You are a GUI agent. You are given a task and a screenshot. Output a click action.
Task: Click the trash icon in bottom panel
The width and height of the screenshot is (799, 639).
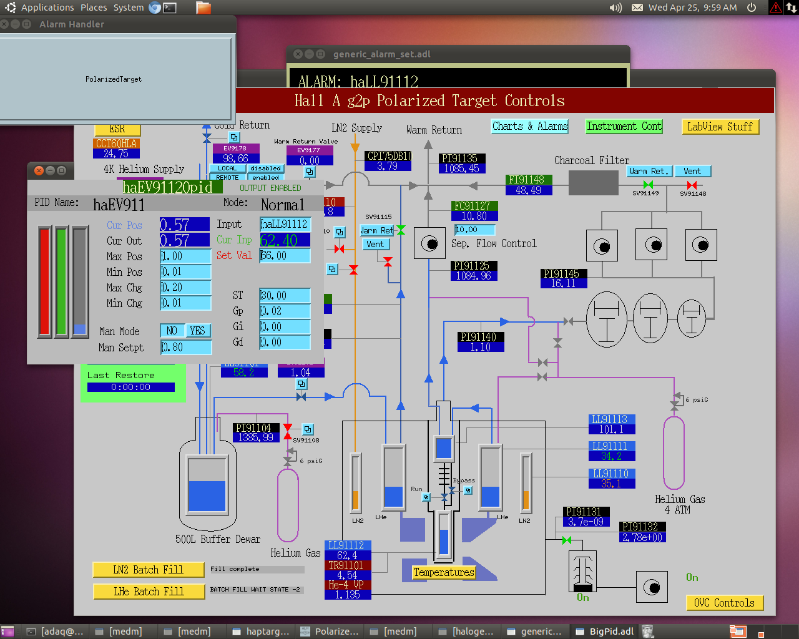point(648,632)
